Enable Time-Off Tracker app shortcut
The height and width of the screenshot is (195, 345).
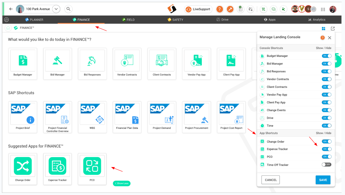pyautogui.click(x=327, y=165)
